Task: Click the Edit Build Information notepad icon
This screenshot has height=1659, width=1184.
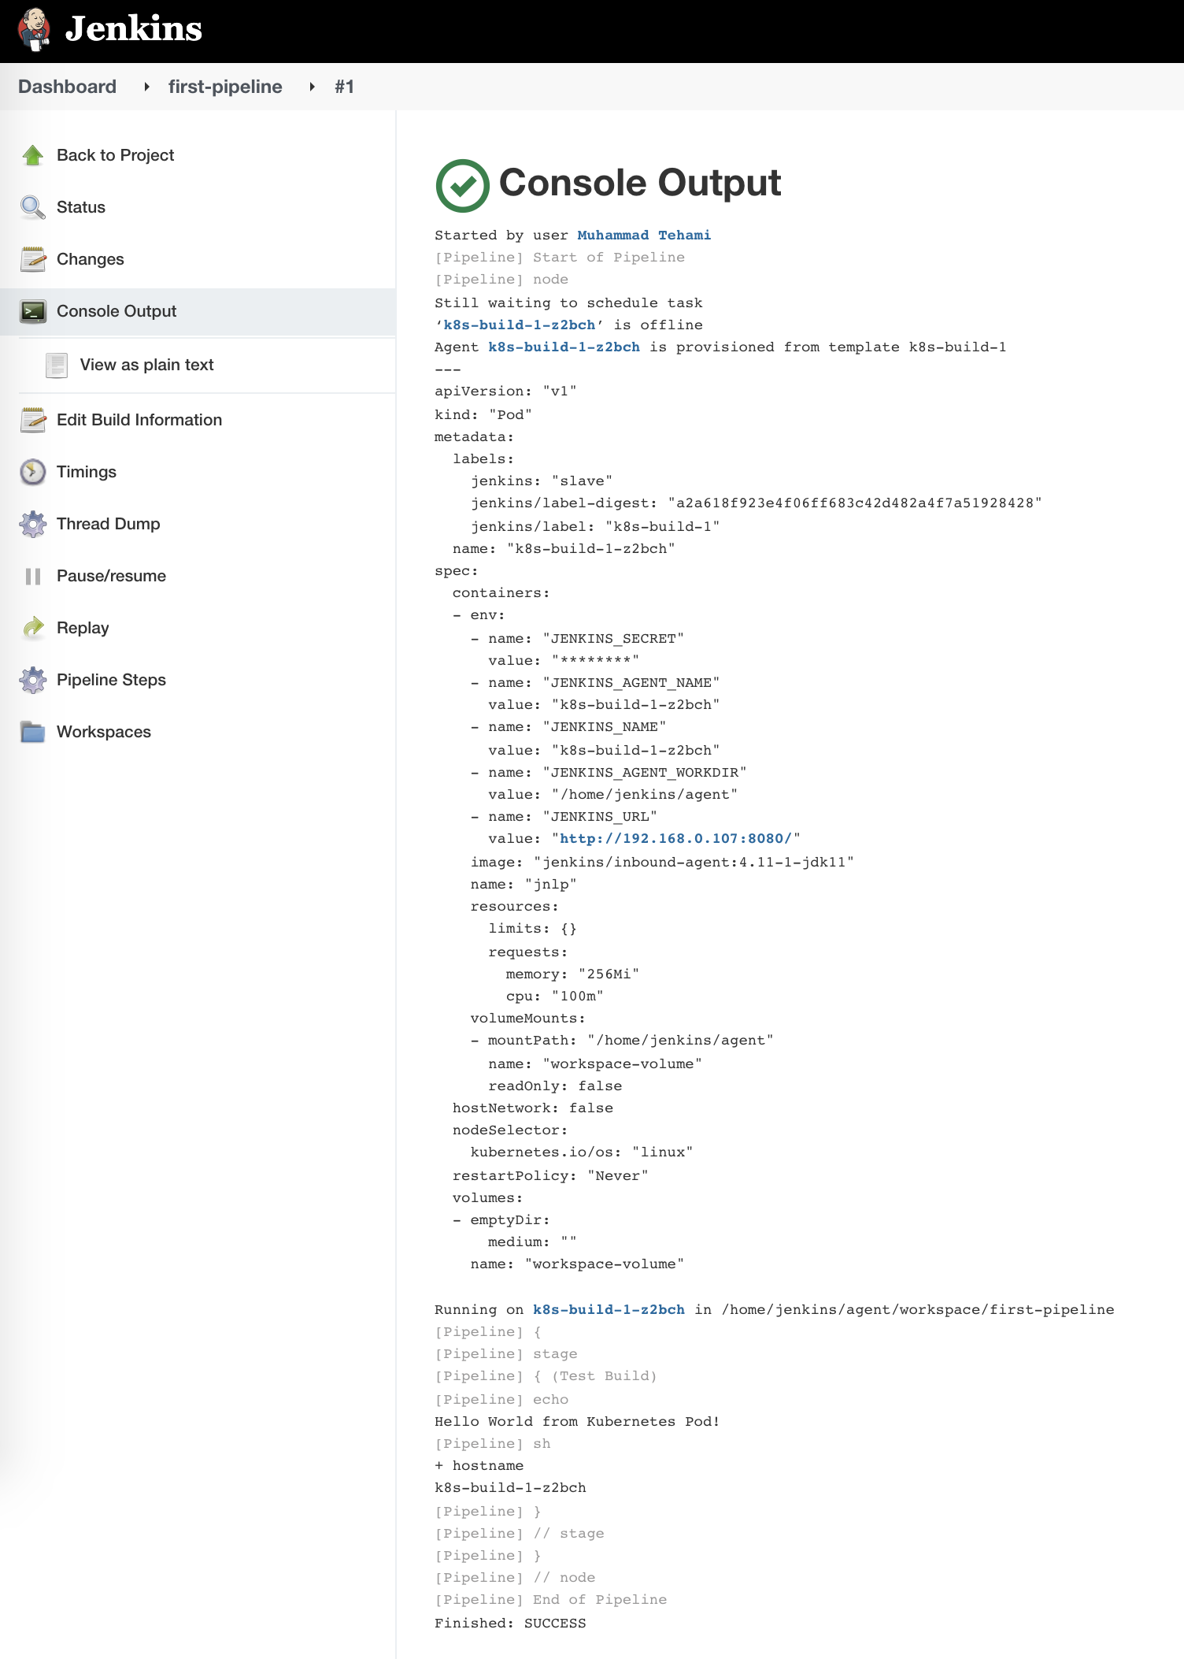Action: pyautogui.click(x=33, y=420)
